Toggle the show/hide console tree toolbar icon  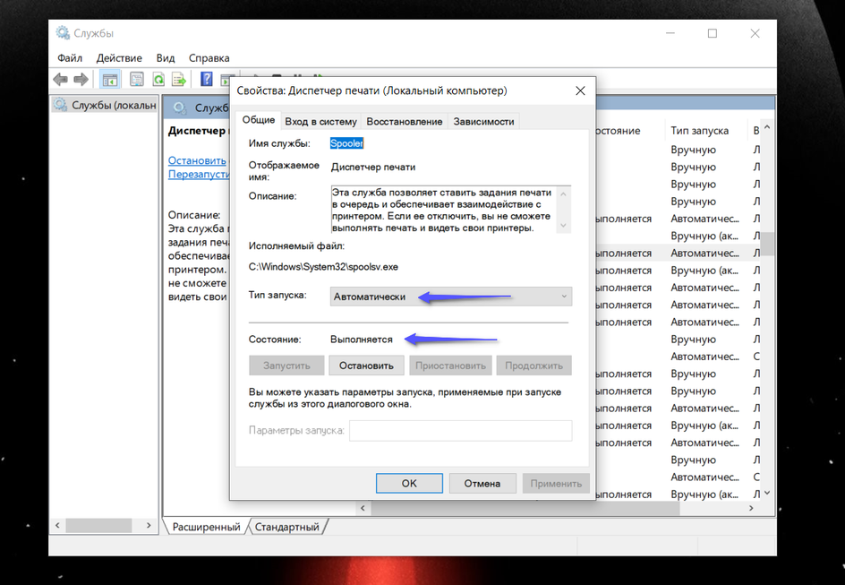click(110, 80)
